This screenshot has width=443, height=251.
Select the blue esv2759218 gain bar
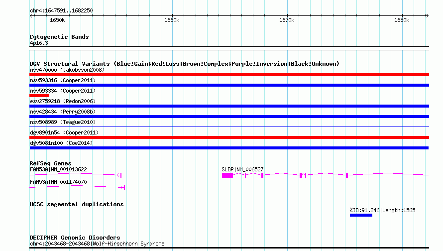click(229, 106)
